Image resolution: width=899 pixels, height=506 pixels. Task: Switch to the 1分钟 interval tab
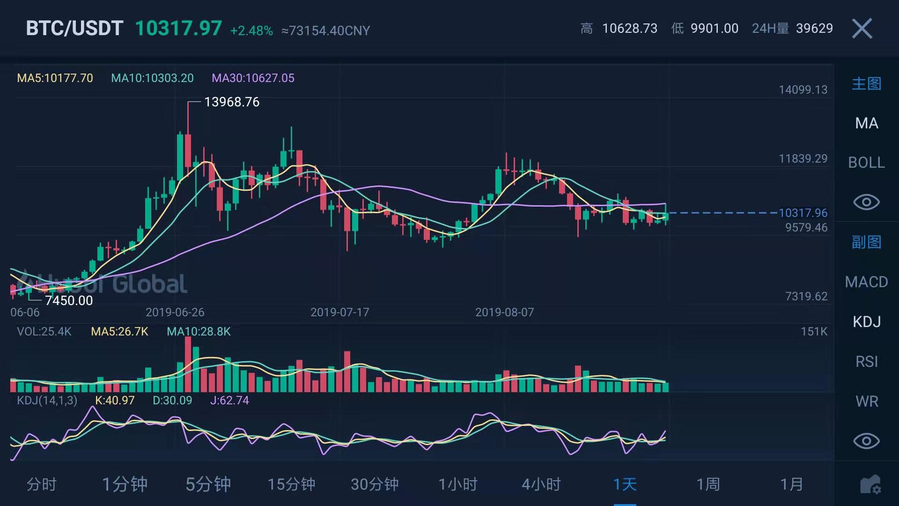(125, 484)
